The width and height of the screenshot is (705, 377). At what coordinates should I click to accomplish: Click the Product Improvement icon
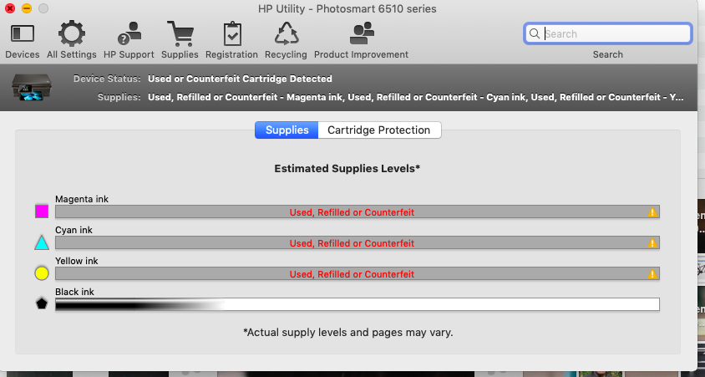362,33
